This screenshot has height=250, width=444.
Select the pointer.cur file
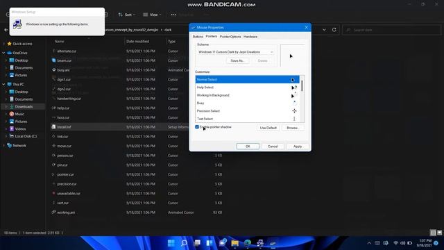click(65, 174)
